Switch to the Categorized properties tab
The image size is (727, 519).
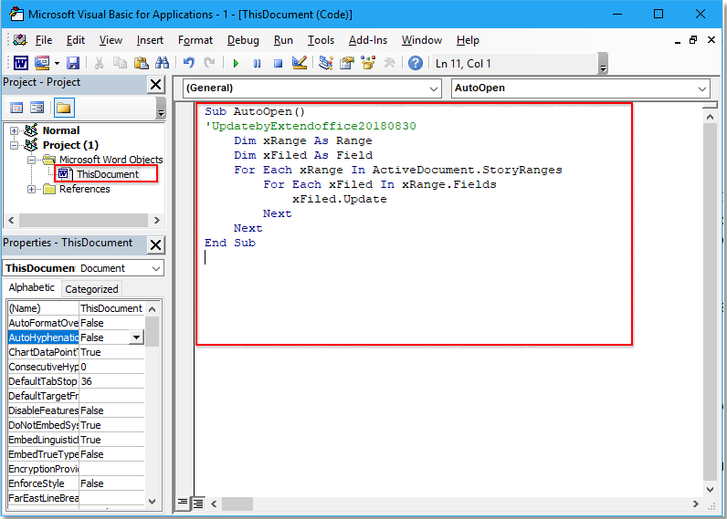[x=91, y=289]
